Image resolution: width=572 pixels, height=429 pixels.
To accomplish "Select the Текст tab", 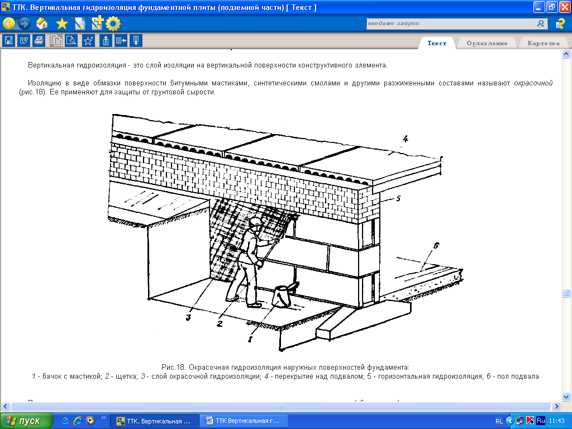I will (x=437, y=43).
